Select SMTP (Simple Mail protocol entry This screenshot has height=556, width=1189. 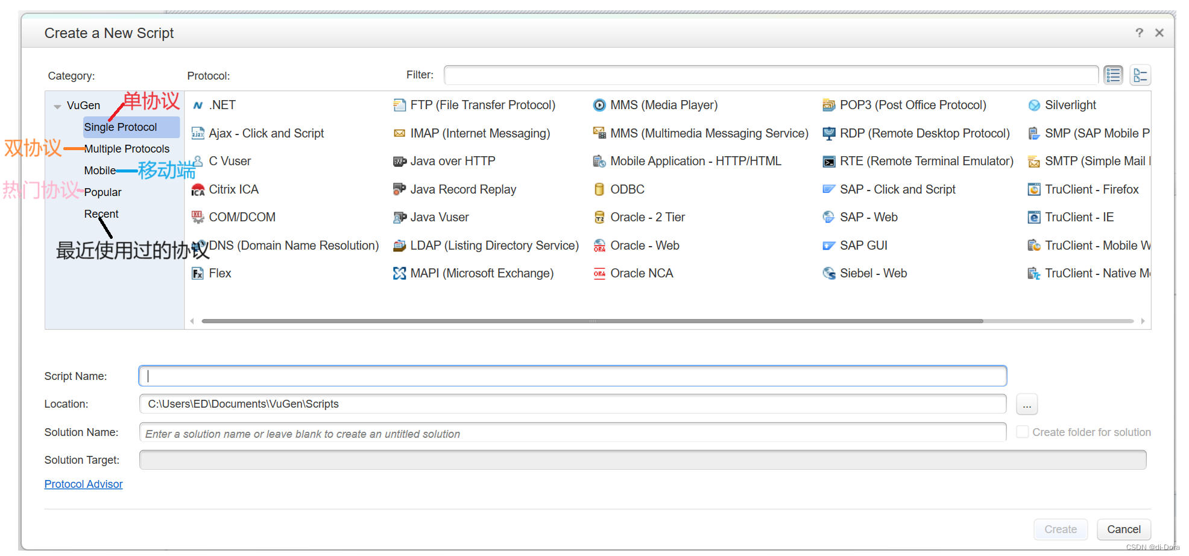[1097, 162]
